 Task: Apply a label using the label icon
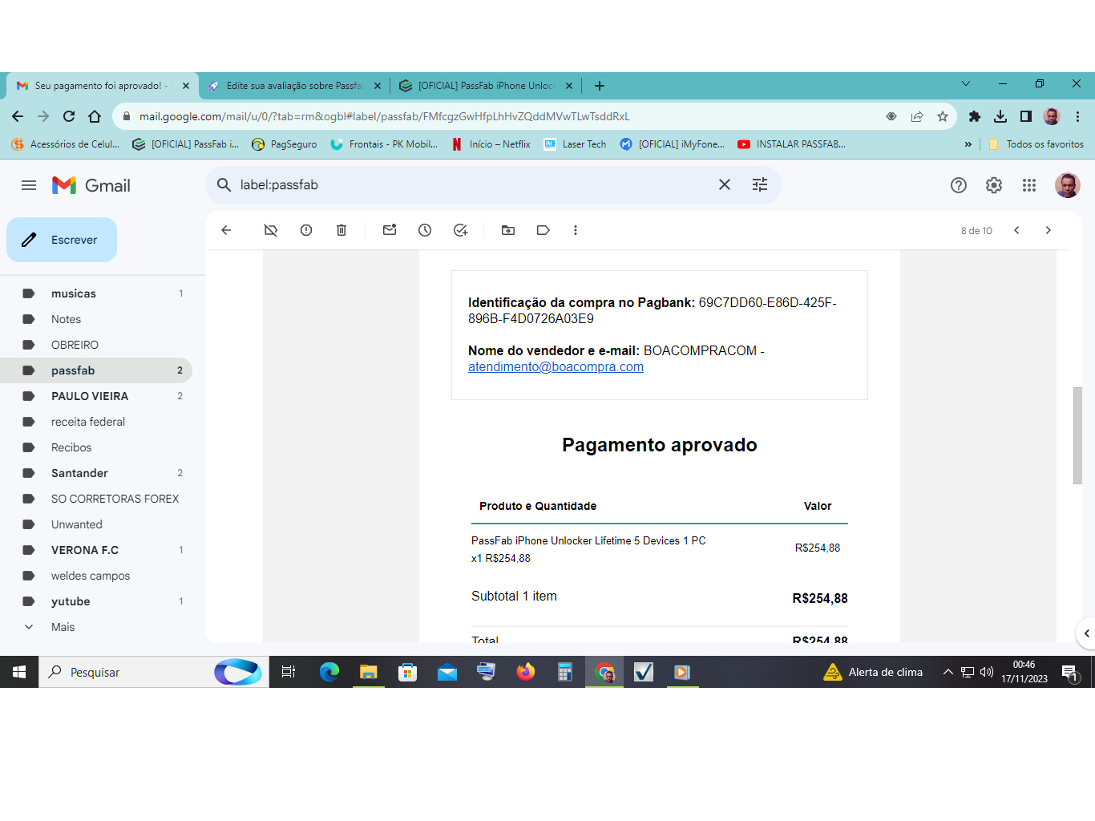[543, 230]
